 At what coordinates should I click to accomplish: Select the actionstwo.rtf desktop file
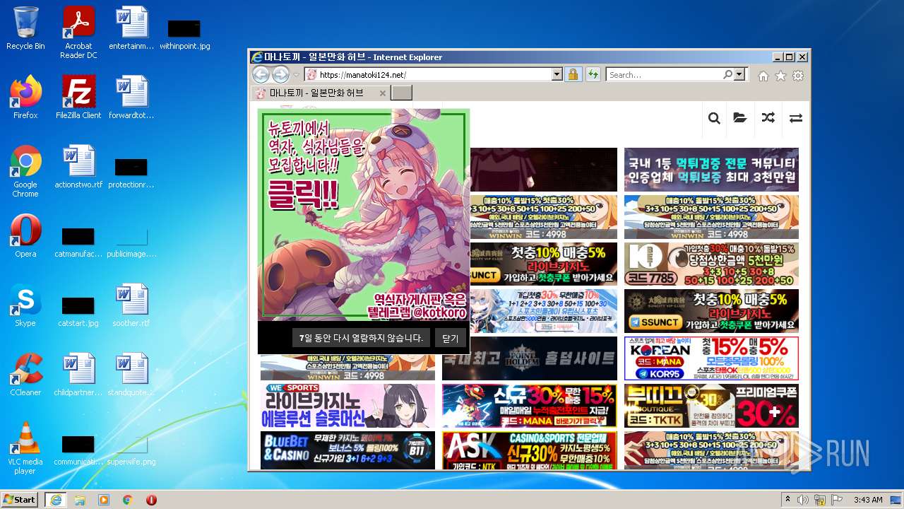click(78, 166)
